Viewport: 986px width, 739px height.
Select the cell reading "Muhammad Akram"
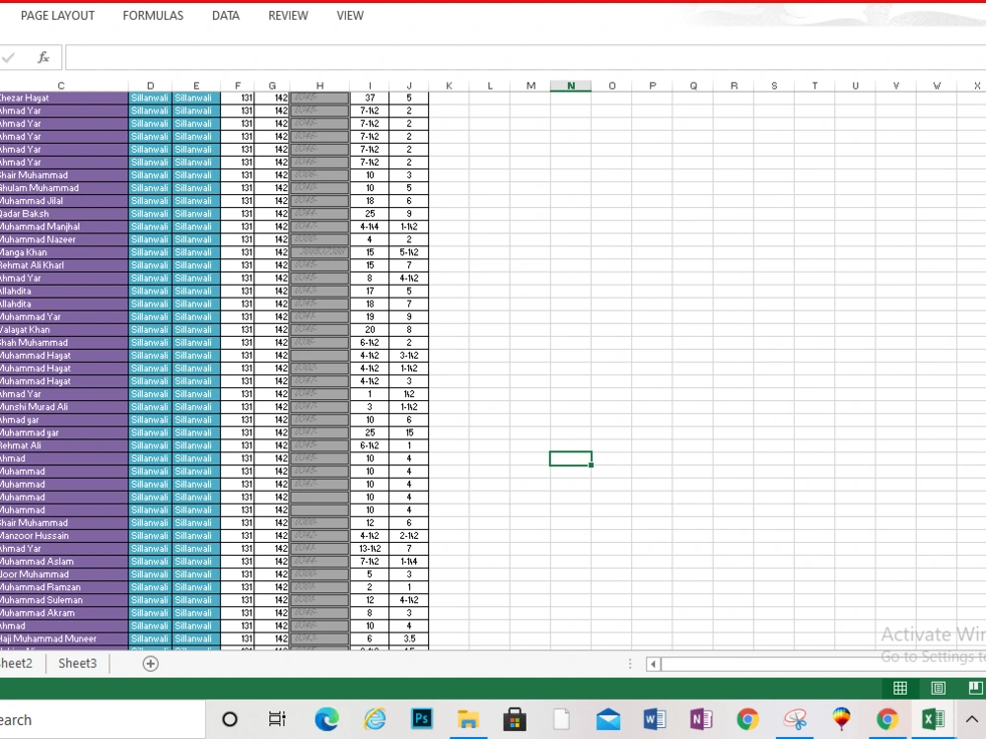(x=64, y=613)
